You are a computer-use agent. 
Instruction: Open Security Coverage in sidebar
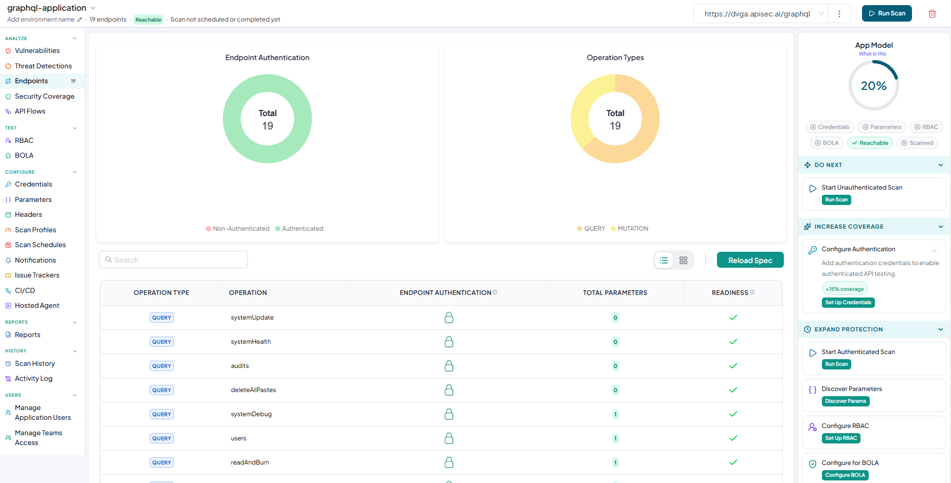pyautogui.click(x=44, y=96)
